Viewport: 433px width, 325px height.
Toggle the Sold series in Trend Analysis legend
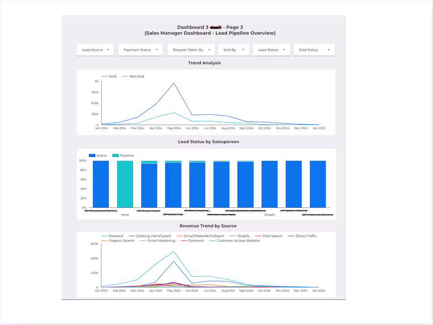(x=109, y=76)
